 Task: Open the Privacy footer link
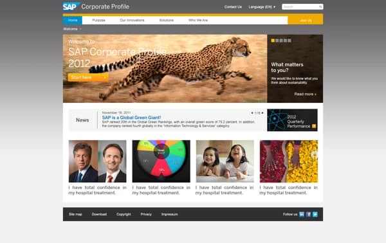[146, 214]
